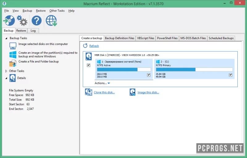
Task: Open the VBScript Files tab
Action: pos(145,38)
